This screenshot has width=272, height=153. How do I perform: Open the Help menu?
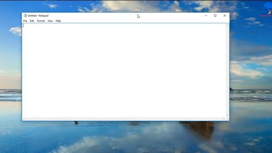click(x=58, y=21)
